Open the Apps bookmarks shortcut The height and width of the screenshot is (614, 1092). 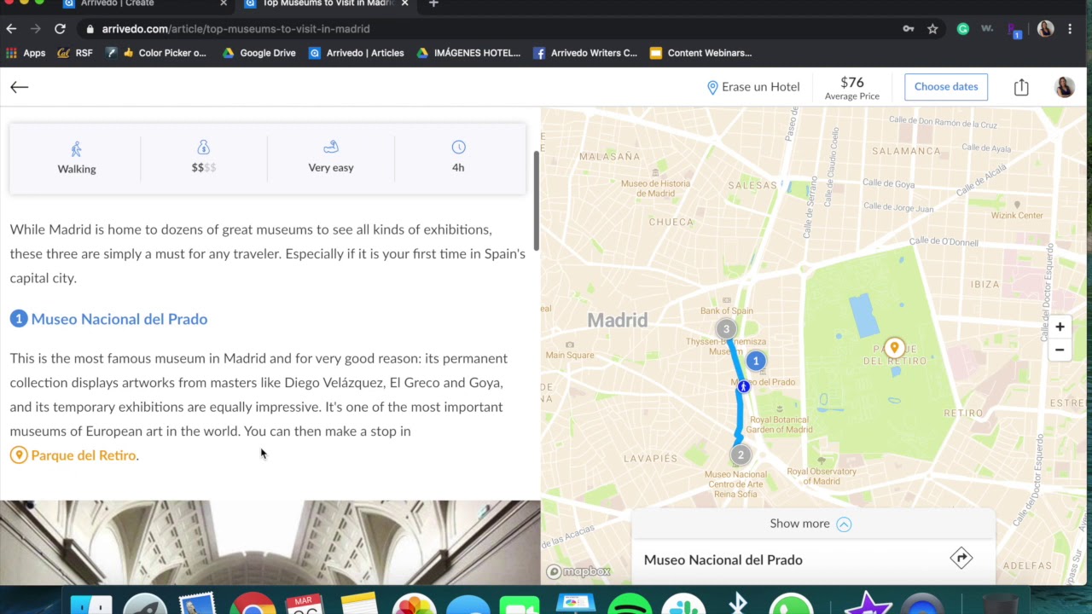coord(25,53)
